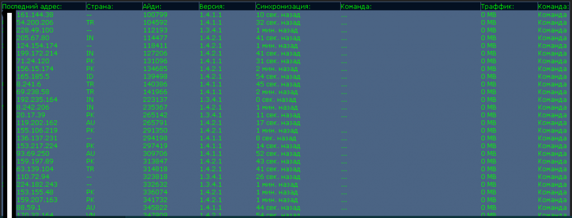Open the Команда link for ID 139498
Viewport: 572px width, 218px height.
(552, 77)
